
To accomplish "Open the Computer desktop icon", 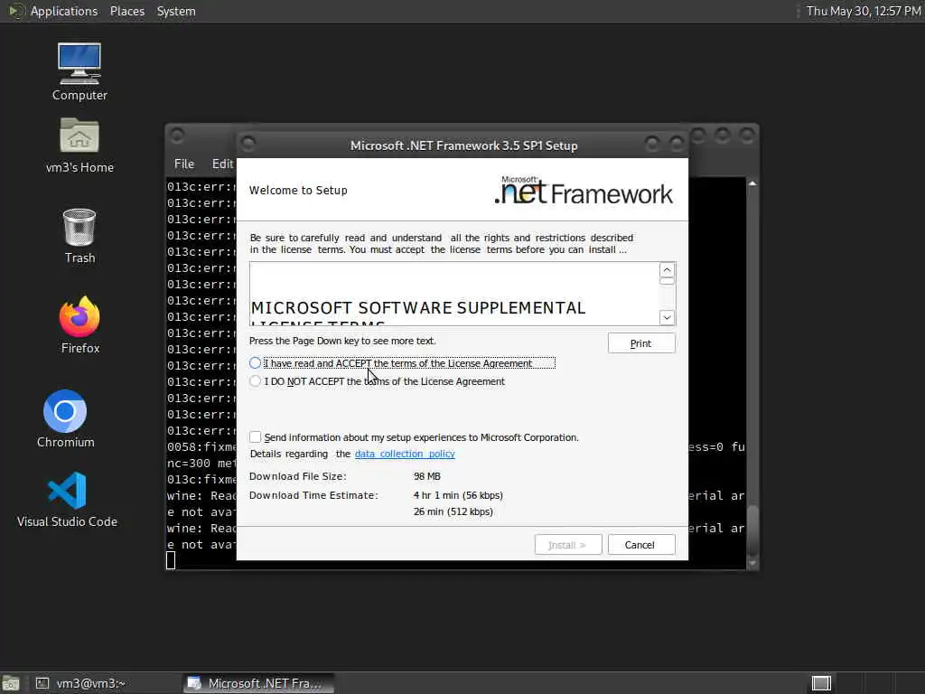I will coord(79,72).
